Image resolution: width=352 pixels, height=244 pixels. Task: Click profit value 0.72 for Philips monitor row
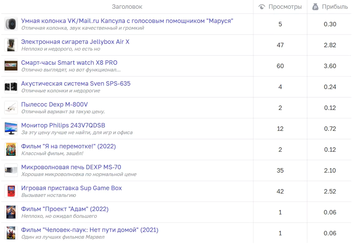330,128
